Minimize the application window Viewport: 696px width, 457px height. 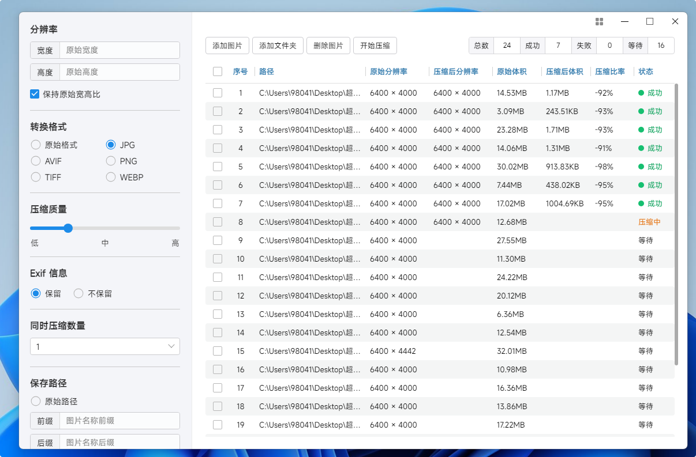[x=624, y=21]
